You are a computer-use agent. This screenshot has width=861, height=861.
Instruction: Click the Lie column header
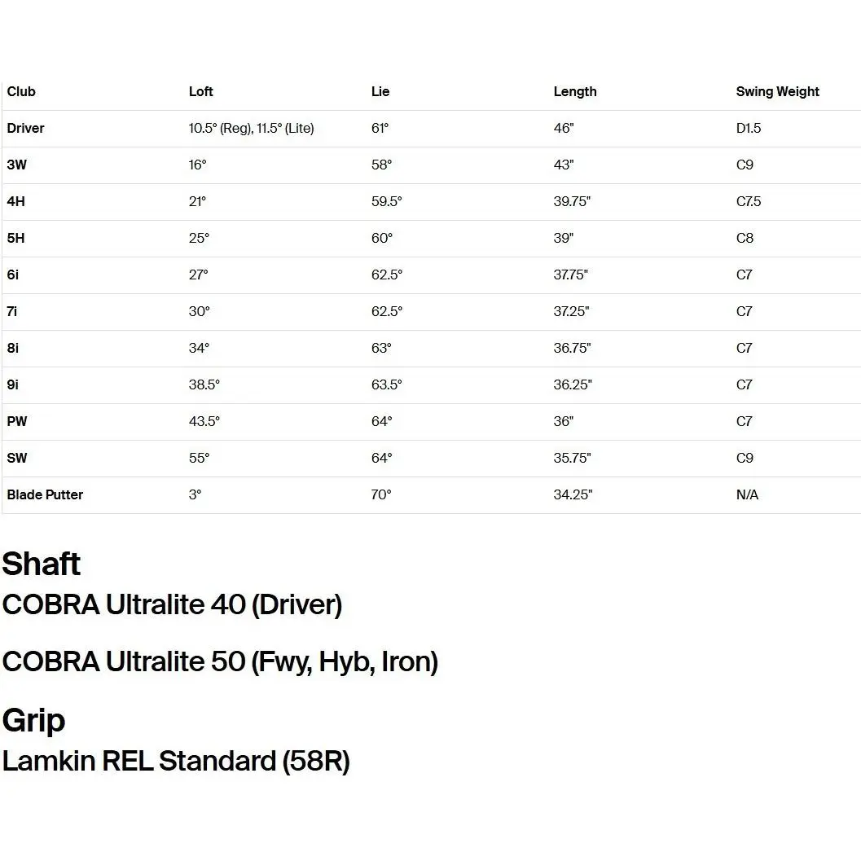380,92
